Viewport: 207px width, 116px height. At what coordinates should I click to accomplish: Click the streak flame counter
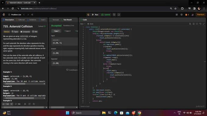point(187,15)
